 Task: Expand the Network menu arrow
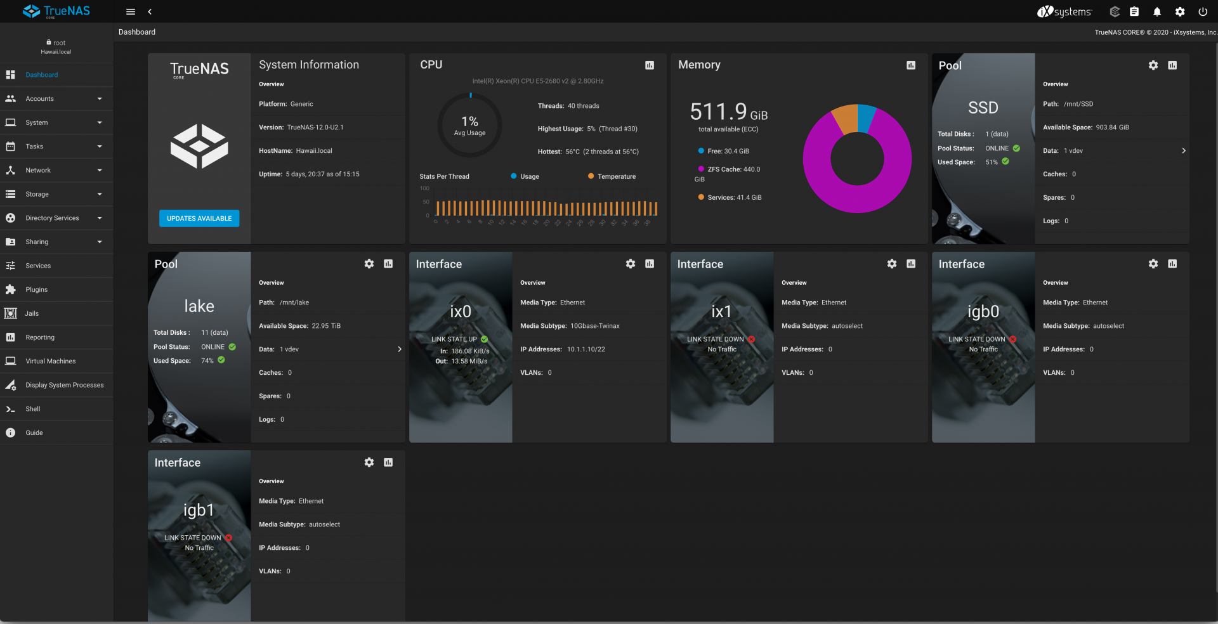[100, 171]
